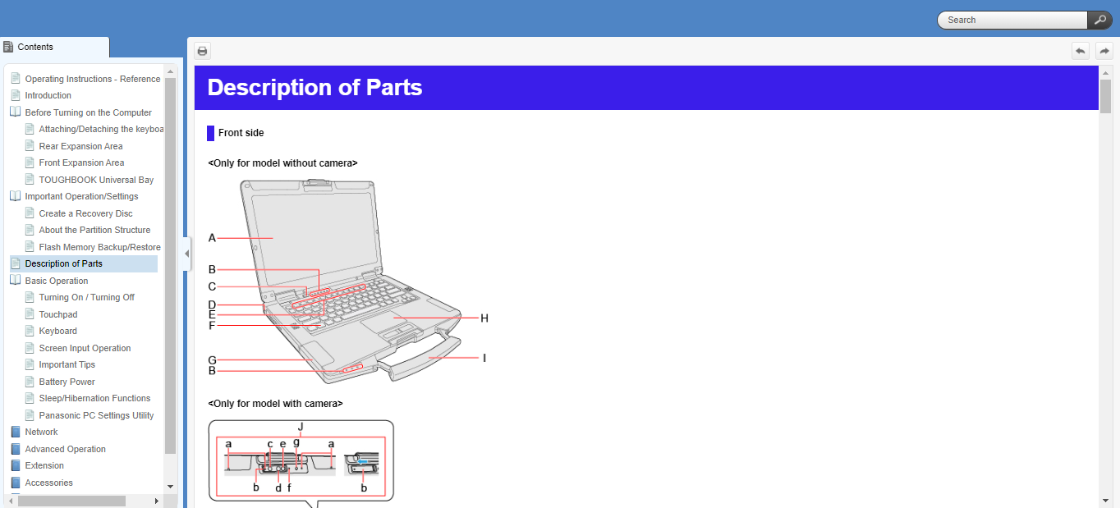
Task: Click the Network book icon
Action: point(15,432)
